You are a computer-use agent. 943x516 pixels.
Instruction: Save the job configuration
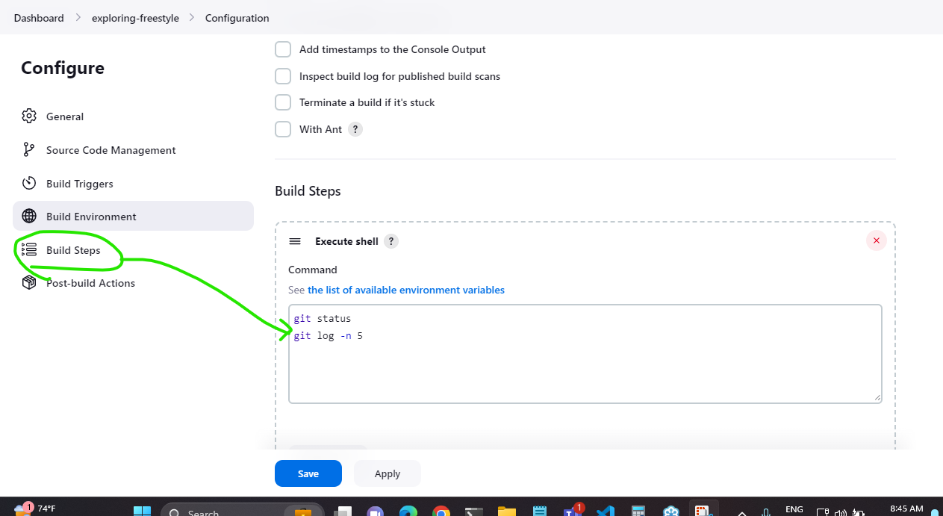coord(308,473)
